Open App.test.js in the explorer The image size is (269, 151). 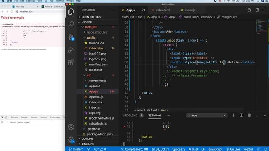(96, 97)
